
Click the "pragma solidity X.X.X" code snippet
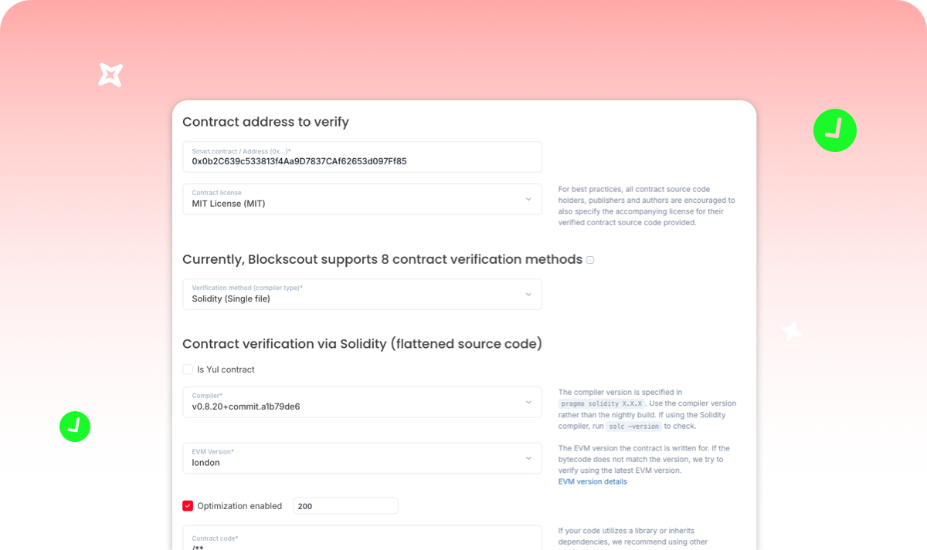point(600,403)
